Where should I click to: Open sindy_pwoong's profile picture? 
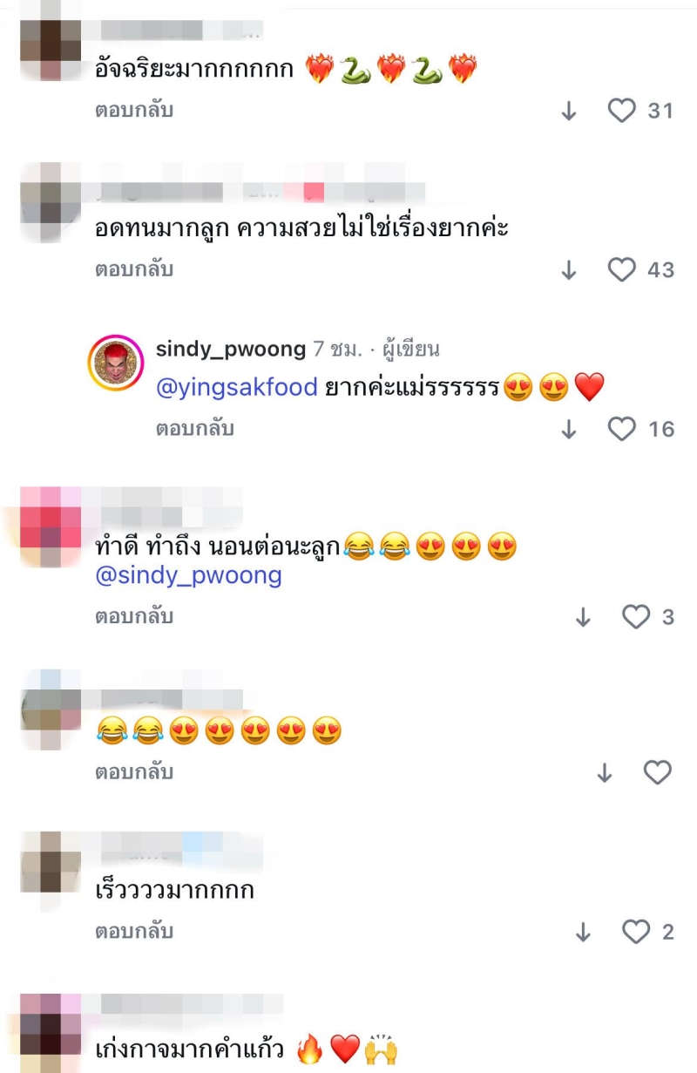[115, 363]
